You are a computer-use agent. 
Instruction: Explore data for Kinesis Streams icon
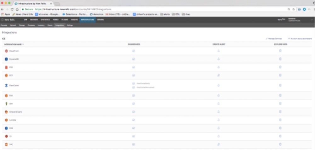click(x=280, y=112)
